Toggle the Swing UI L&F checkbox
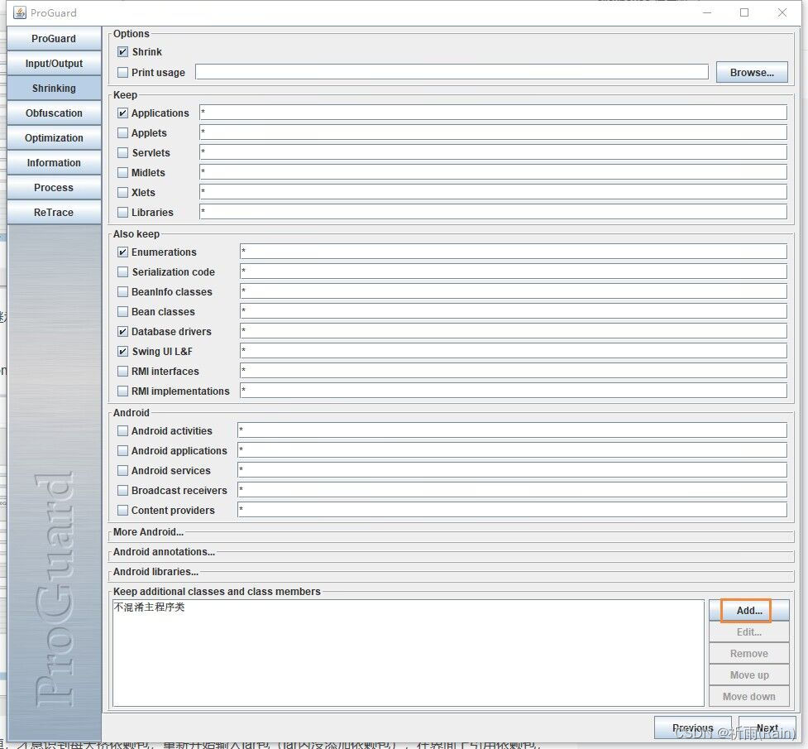This screenshot has height=749, width=808. (x=122, y=351)
